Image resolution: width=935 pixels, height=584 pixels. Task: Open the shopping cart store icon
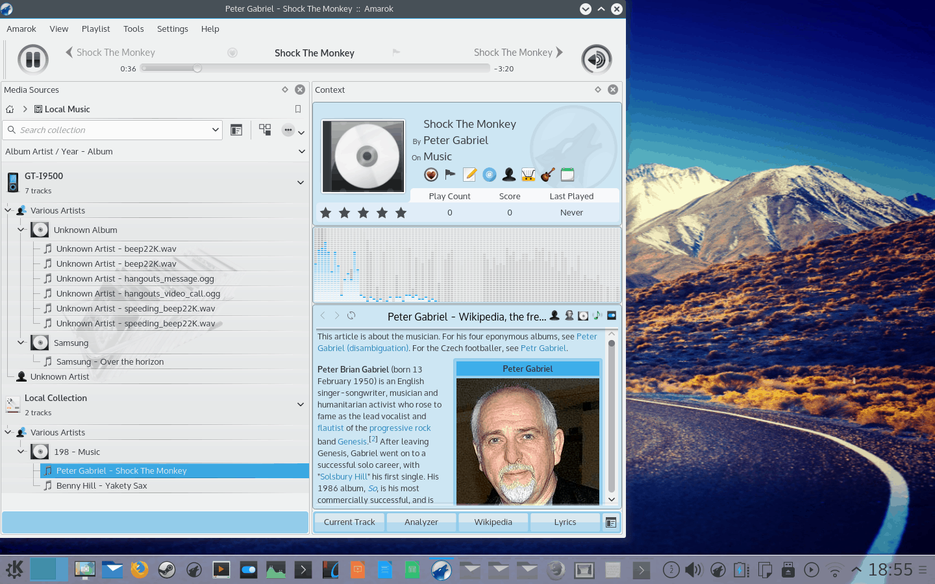[x=529, y=174]
